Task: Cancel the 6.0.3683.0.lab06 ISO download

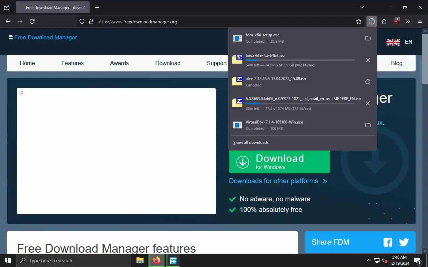Action: 368,103
